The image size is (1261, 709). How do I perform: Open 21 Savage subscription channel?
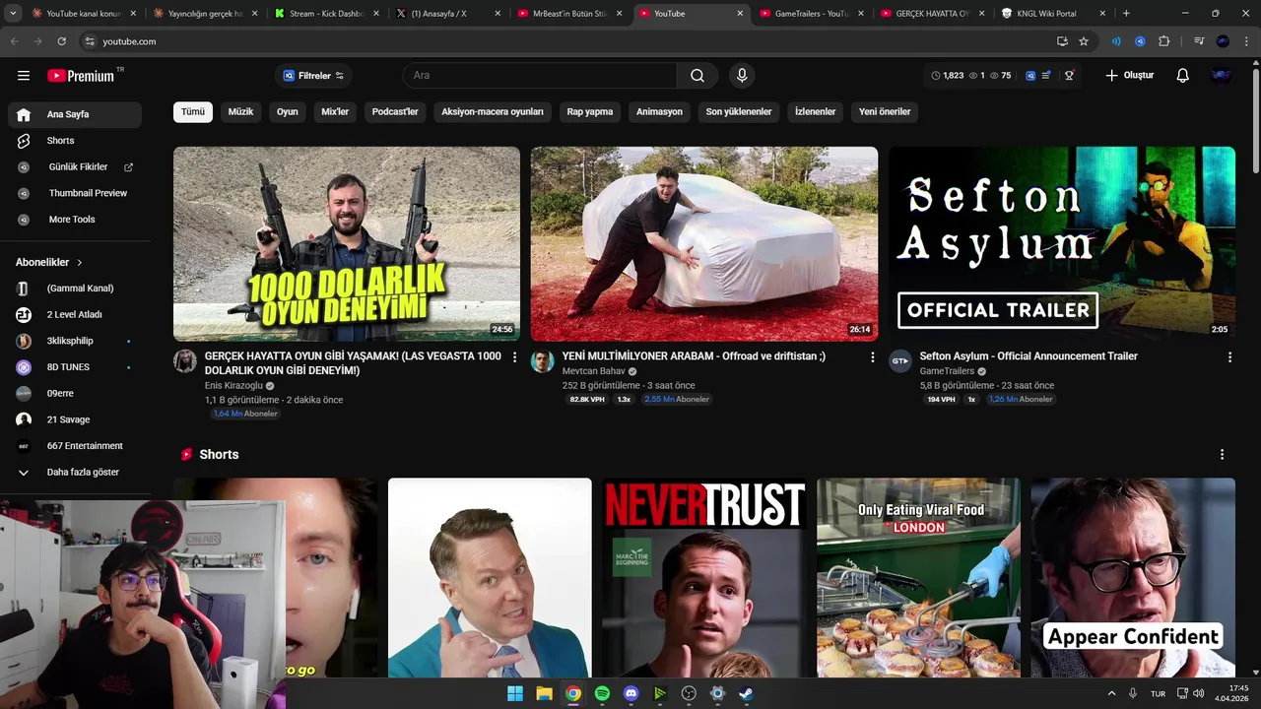(x=75, y=419)
